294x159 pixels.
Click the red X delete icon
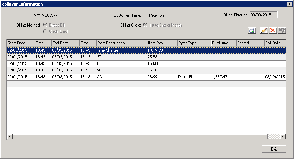coord(273,30)
